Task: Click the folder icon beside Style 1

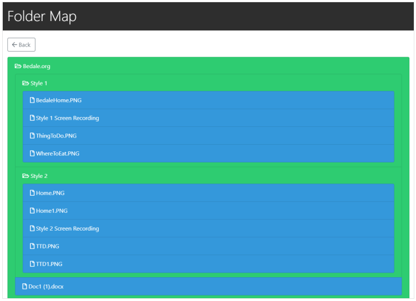Action: (25, 83)
